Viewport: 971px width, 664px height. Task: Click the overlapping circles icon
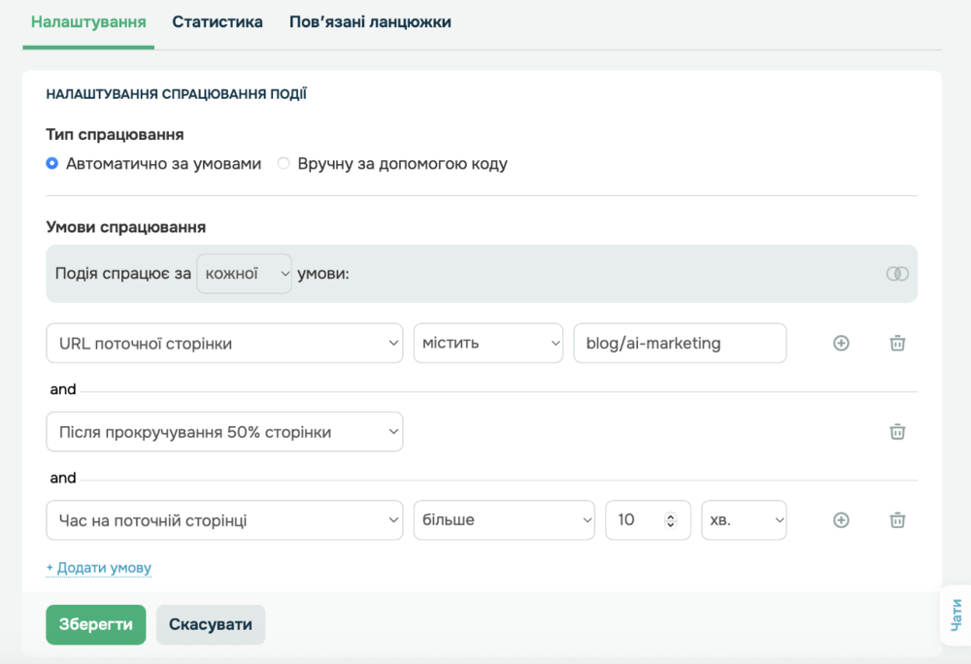click(x=897, y=274)
